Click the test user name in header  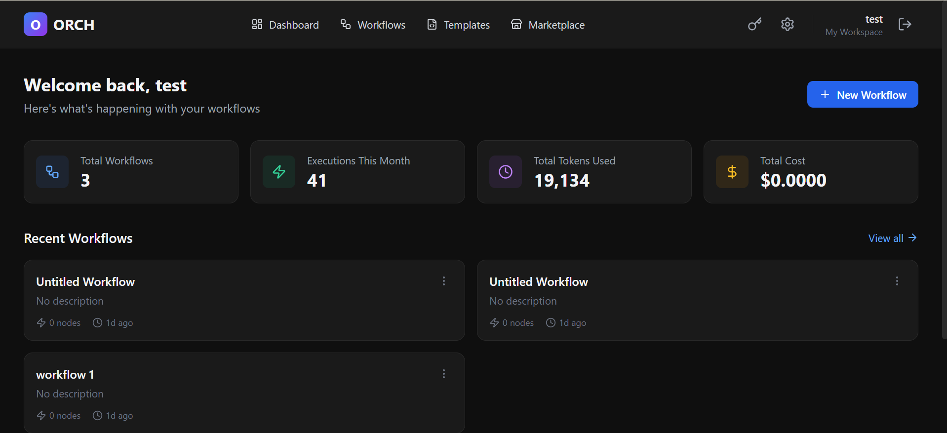pos(874,19)
